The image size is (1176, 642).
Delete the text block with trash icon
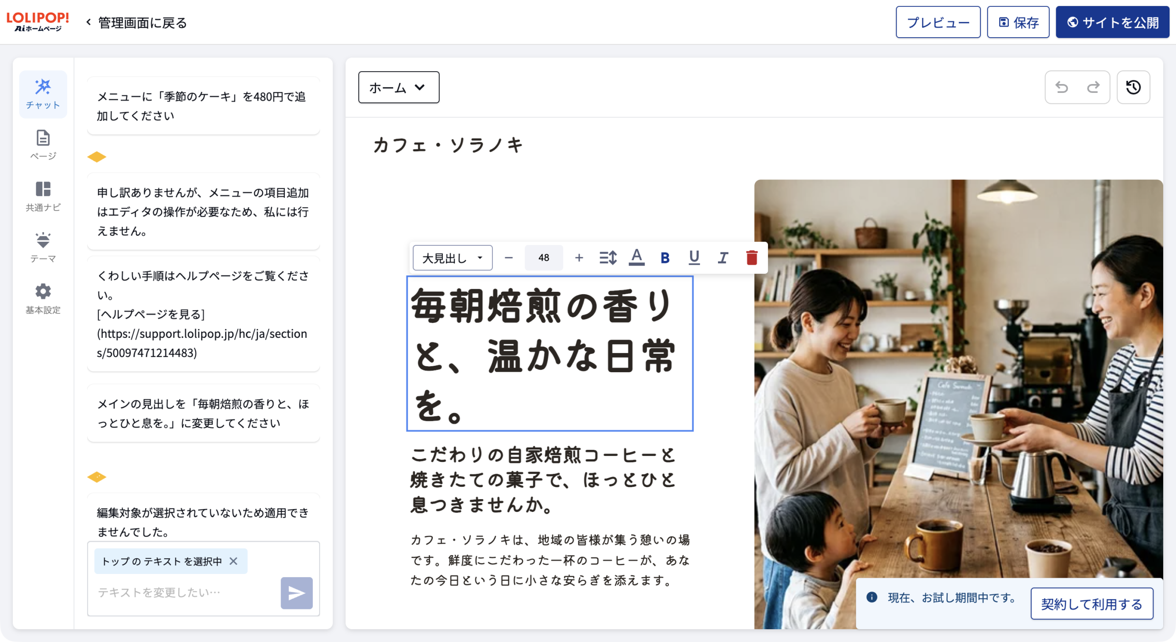pyautogui.click(x=752, y=258)
